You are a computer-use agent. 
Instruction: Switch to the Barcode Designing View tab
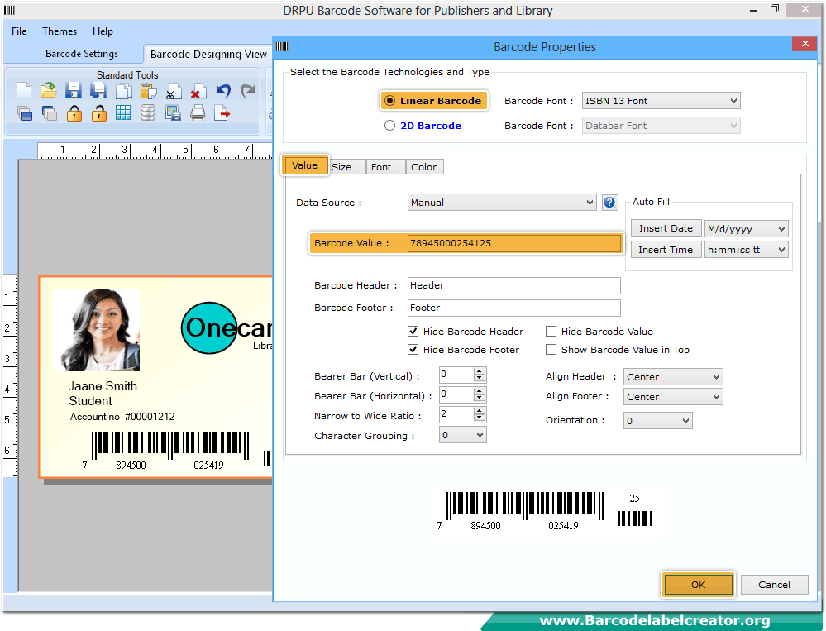(208, 54)
